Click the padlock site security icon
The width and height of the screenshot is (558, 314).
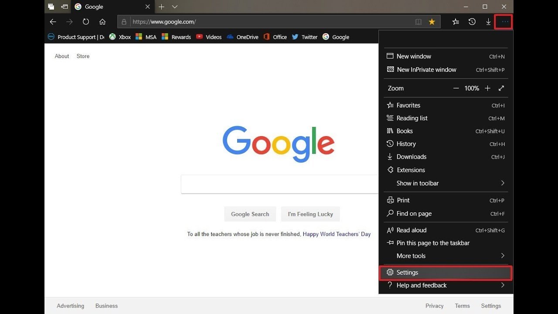[124, 22]
